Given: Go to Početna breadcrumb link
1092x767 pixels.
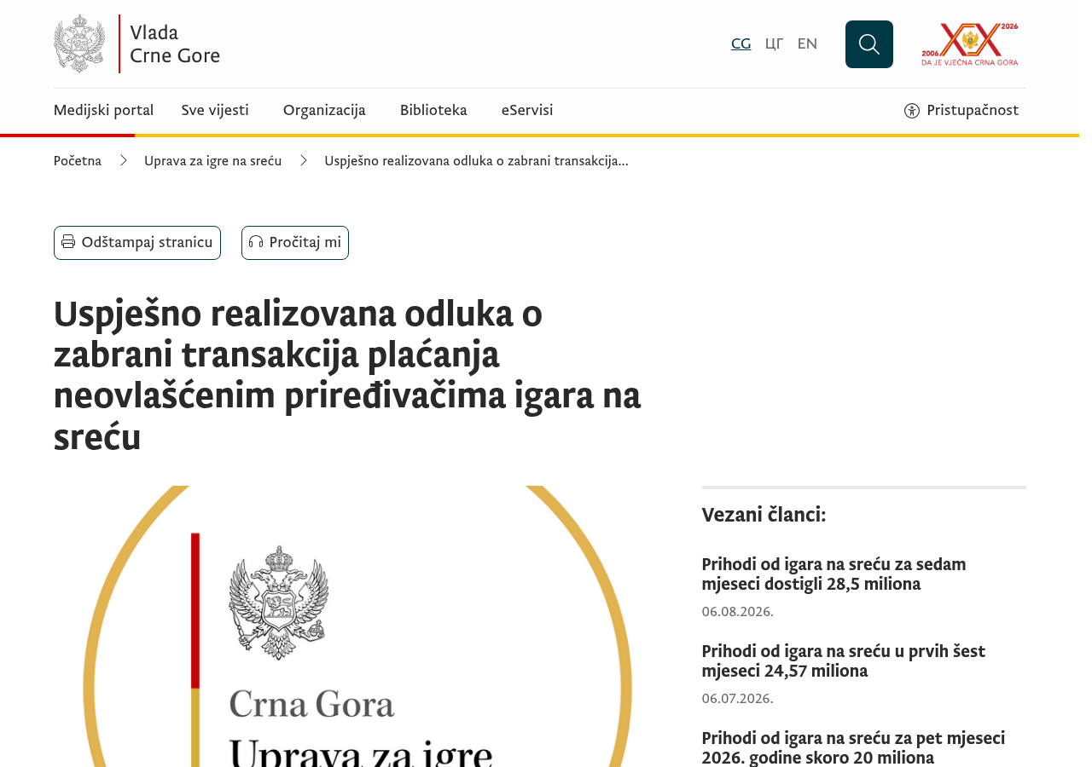Looking at the screenshot, I should click(x=78, y=160).
